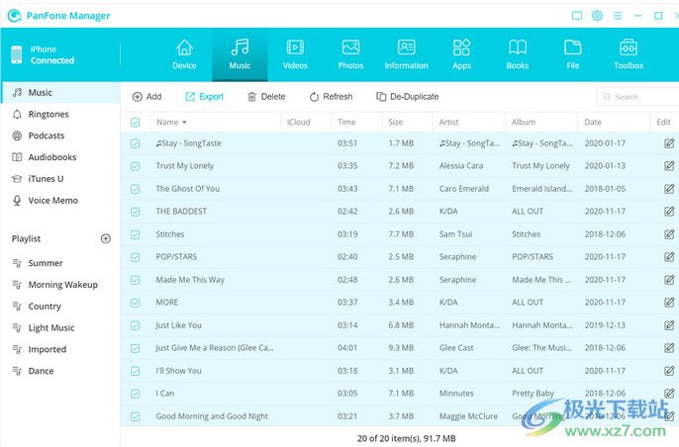Uncheck Made Me This Way checkbox

pyautogui.click(x=135, y=280)
